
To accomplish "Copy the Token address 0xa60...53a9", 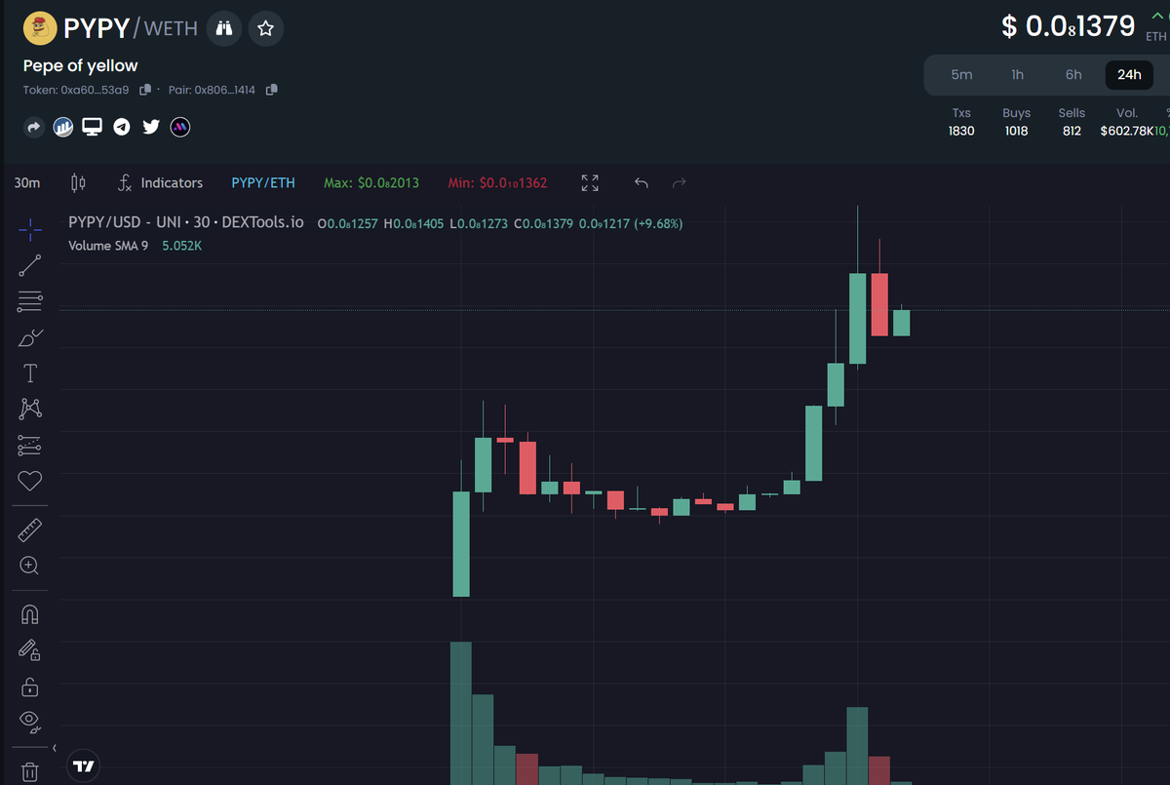I will pyautogui.click(x=145, y=90).
